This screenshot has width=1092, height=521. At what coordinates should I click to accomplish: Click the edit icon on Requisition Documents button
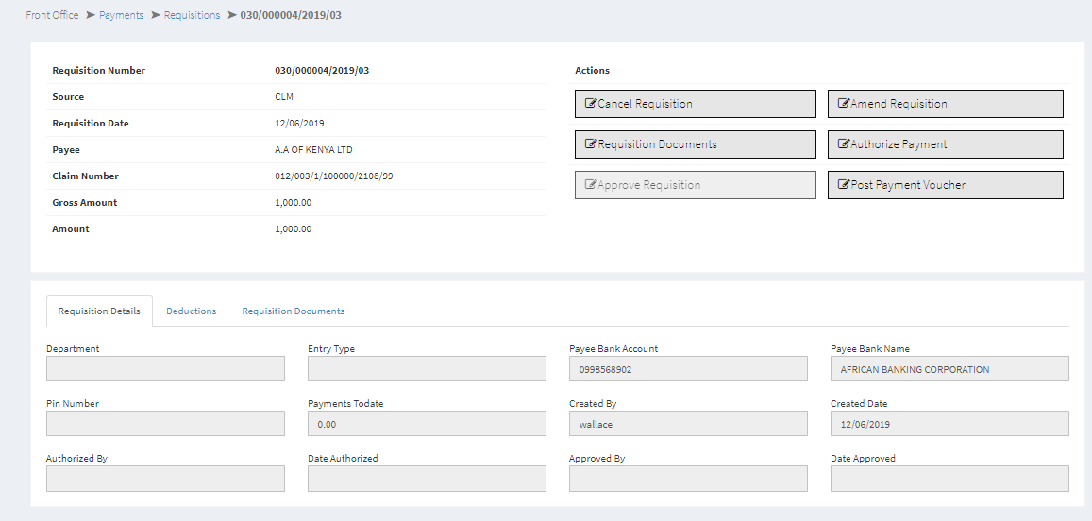point(591,144)
